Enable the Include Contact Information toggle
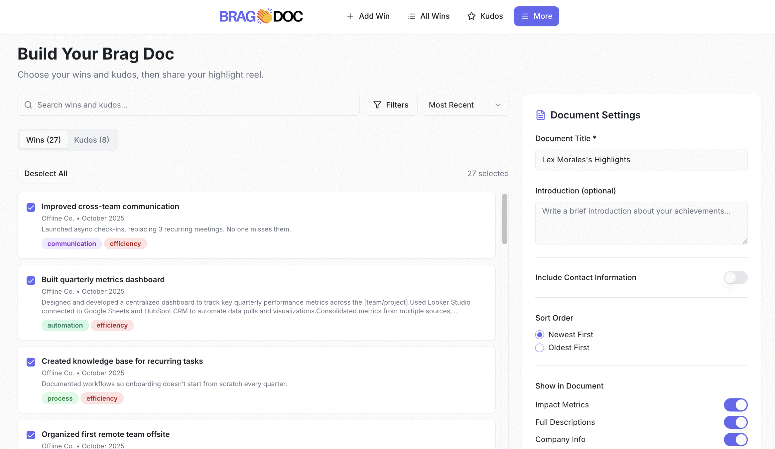Viewport: 775px width, 449px height. [x=736, y=277]
